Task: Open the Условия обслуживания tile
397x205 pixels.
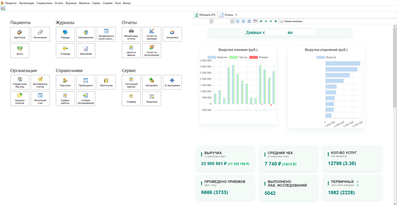Action: 86,99
